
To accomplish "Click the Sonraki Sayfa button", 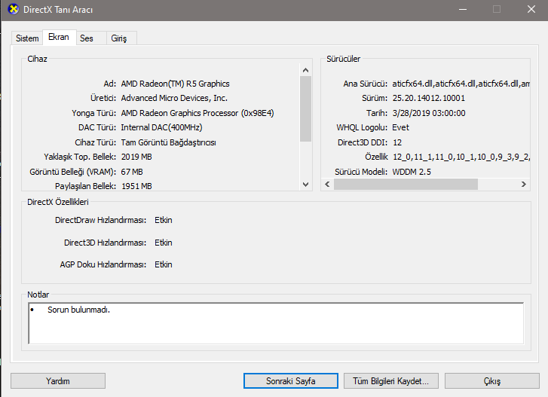I will pyautogui.click(x=291, y=381).
